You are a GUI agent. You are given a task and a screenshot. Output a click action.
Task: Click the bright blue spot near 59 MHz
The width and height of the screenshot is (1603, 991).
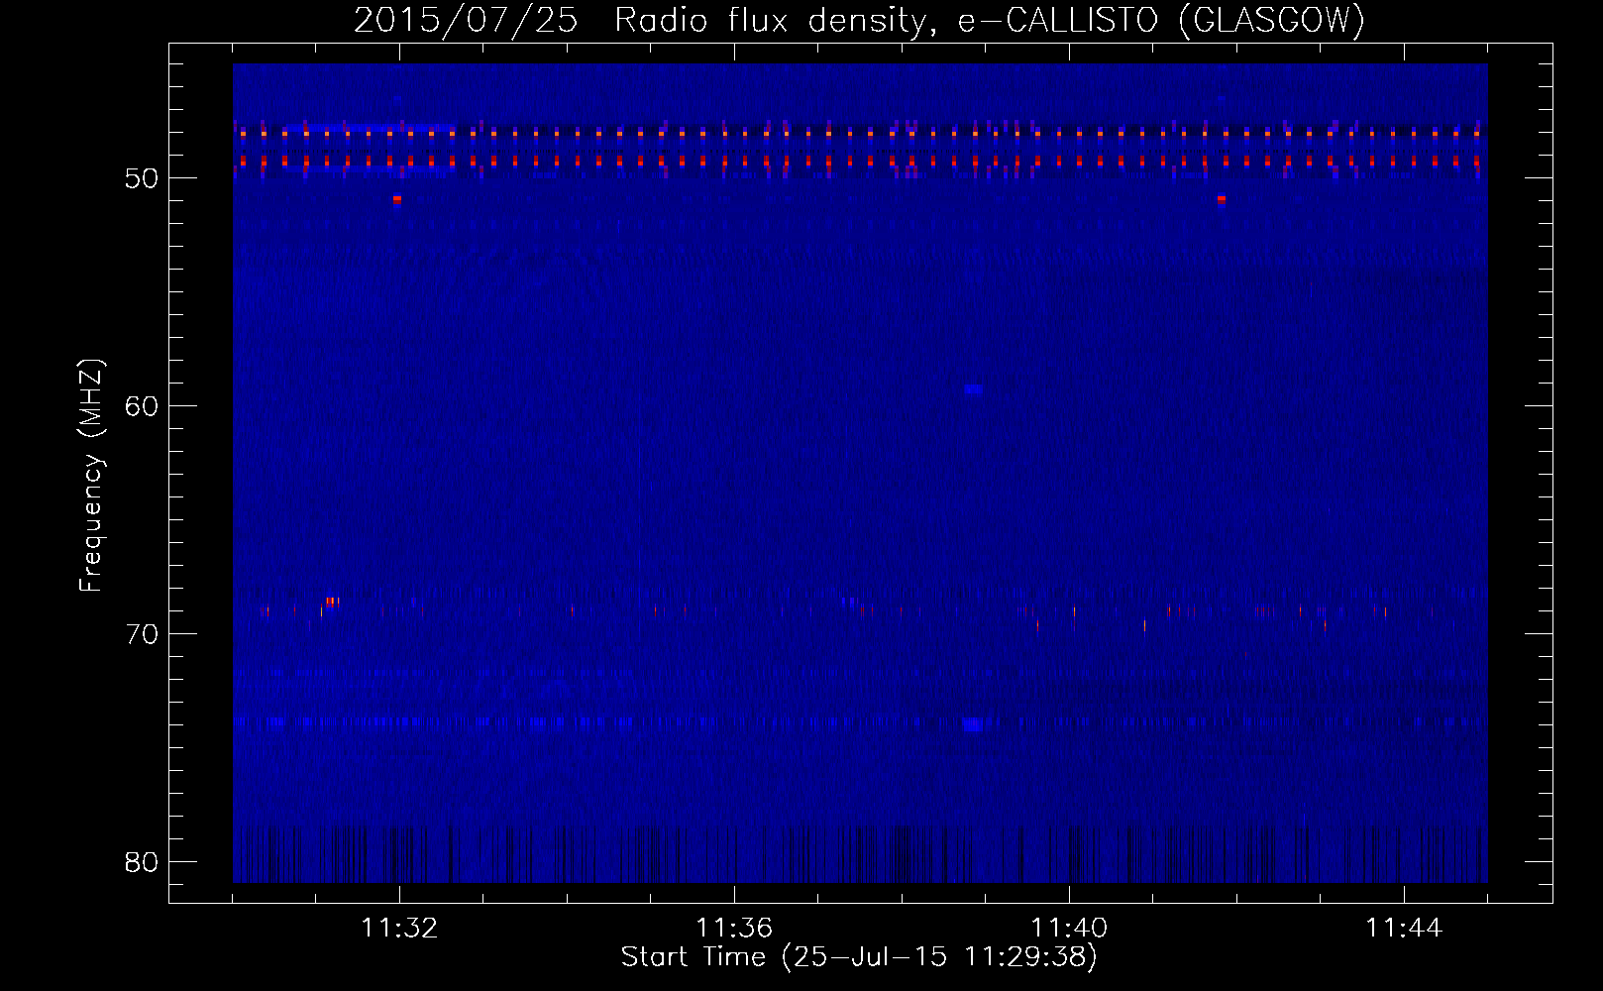point(973,389)
